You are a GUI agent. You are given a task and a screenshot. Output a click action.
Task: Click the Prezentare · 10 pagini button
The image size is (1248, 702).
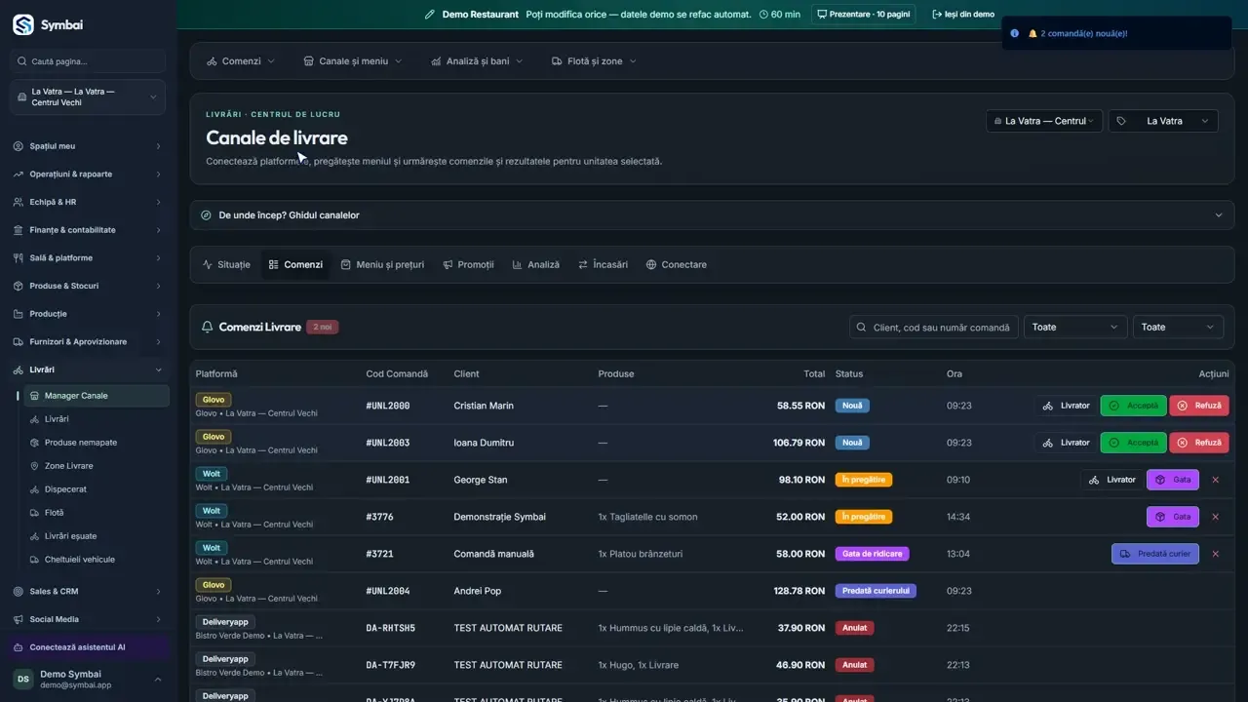[864, 15]
